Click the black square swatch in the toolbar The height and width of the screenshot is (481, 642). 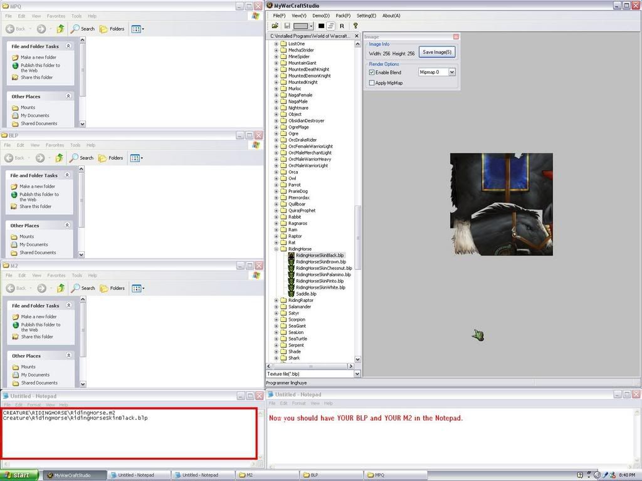point(322,26)
